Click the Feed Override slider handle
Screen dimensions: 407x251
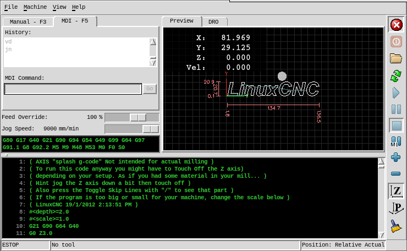[138, 117]
